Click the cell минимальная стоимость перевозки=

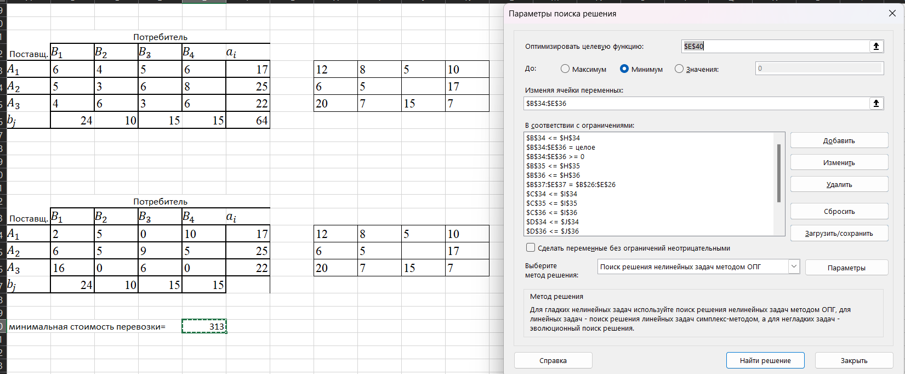87,326
